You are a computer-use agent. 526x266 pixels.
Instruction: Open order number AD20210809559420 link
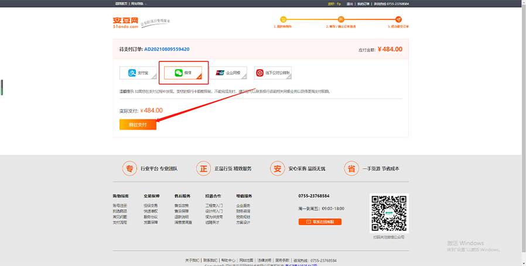[x=167, y=49]
